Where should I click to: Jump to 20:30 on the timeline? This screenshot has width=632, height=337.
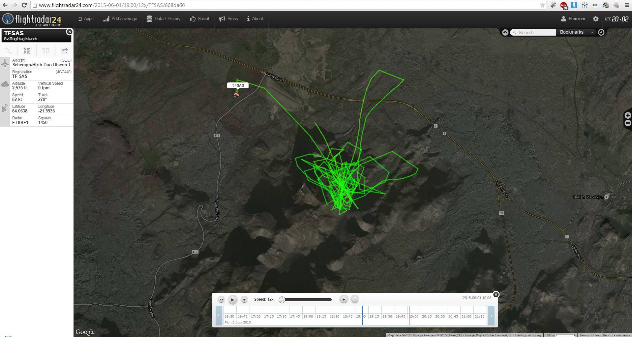[x=440, y=316]
